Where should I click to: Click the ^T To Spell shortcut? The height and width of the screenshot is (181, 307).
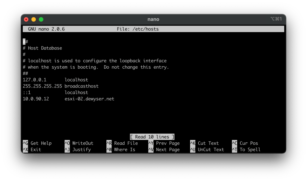pyautogui.click(x=246, y=150)
